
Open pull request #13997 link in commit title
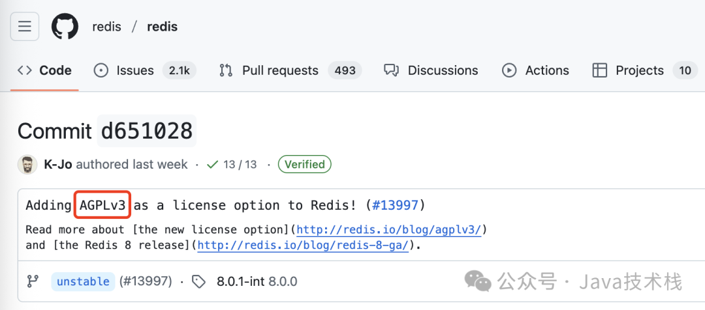[x=395, y=205]
